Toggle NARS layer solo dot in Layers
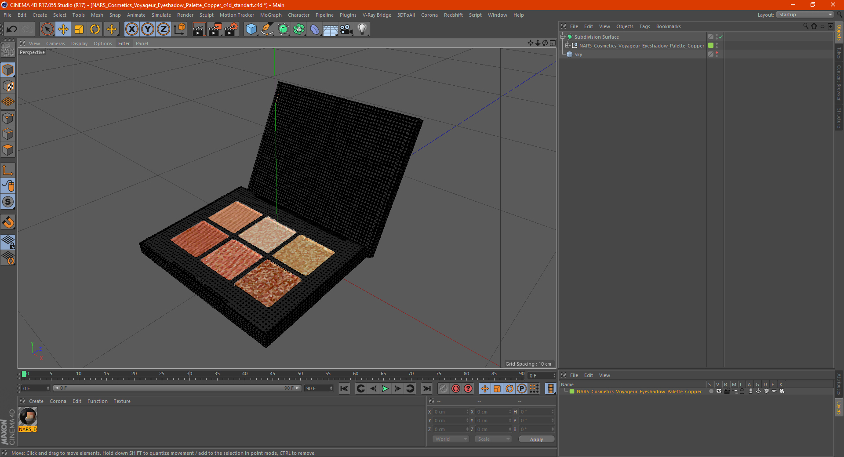This screenshot has width=844, height=457. coord(711,391)
